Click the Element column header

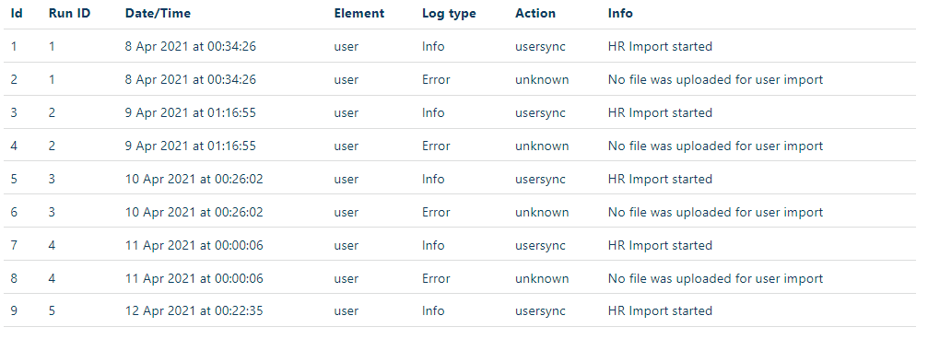359,13
